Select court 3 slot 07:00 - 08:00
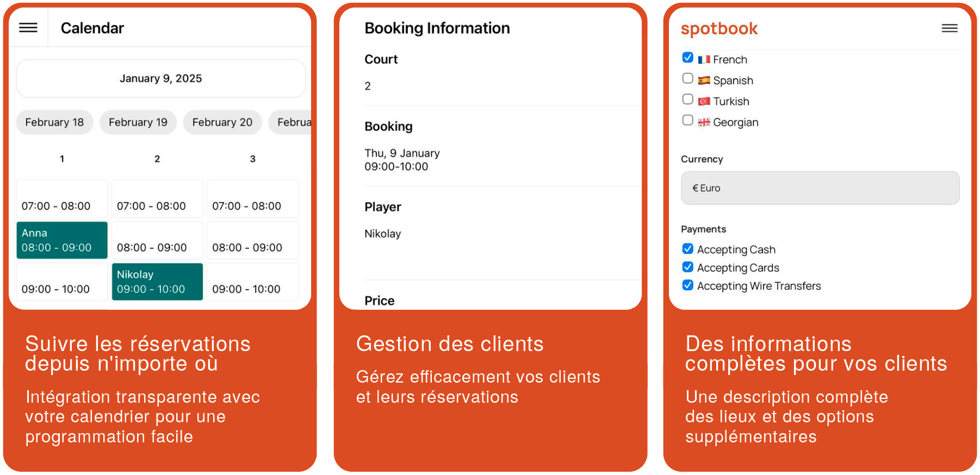The width and height of the screenshot is (980, 475). tap(253, 199)
